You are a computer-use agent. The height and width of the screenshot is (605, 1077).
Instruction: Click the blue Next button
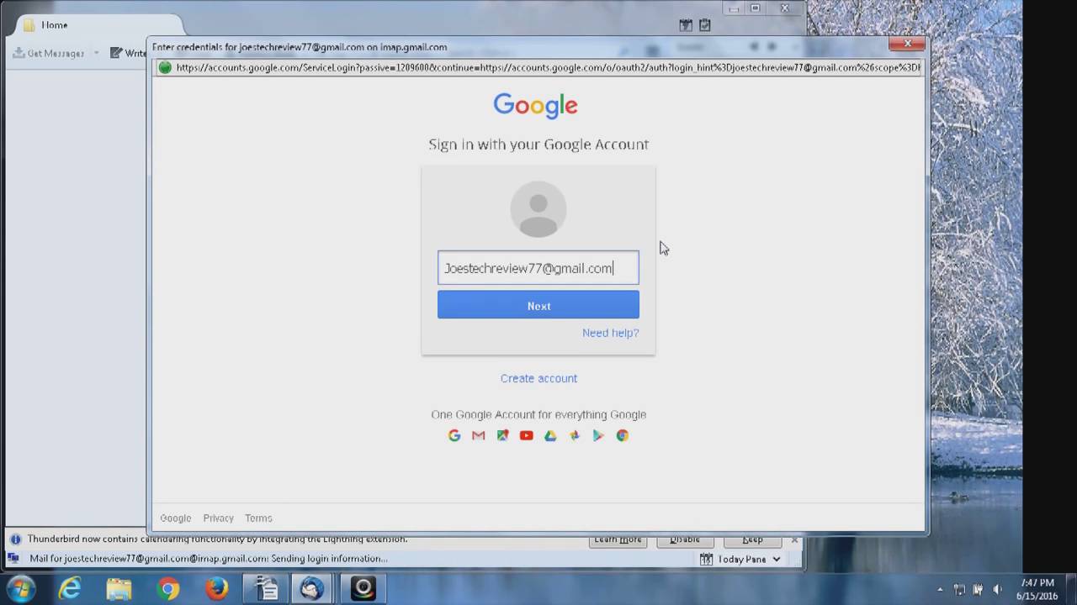538,306
